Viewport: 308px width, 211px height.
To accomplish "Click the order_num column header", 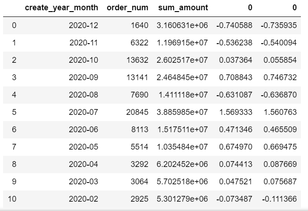I will tap(128, 8).
